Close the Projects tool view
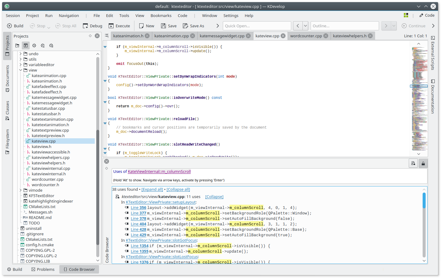 pyautogui.click(x=97, y=36)
